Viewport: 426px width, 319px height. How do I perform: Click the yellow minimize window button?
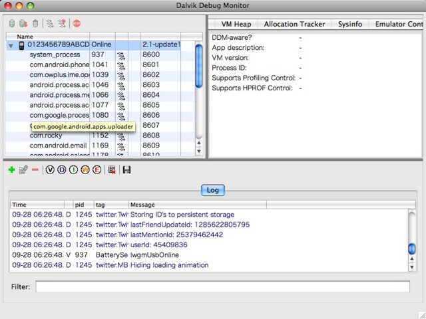(19, 5)
